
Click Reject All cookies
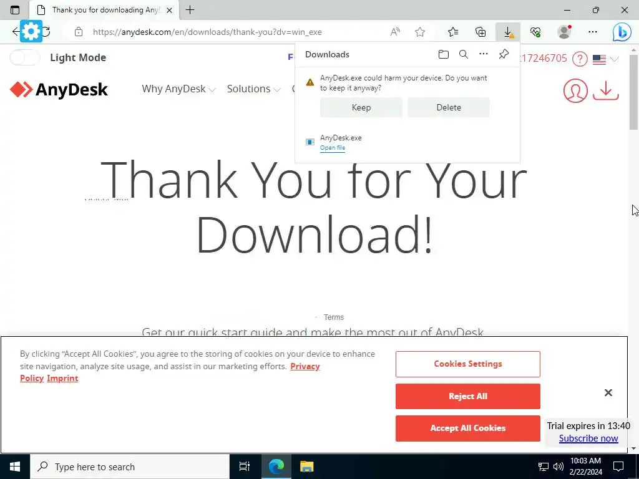(x=468, y=396)
